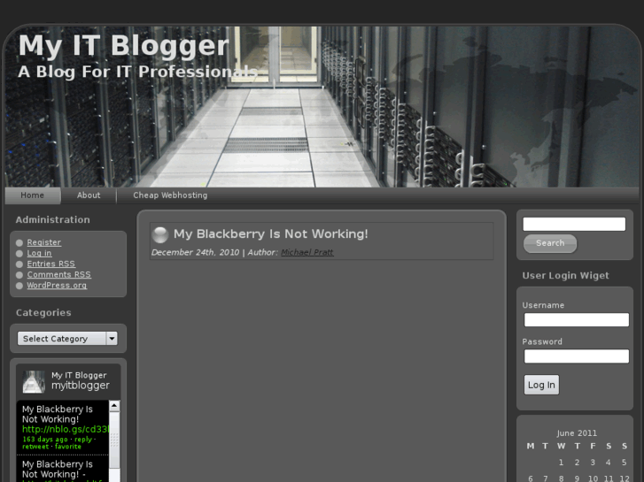Screen dimensions: 644x482
Task: Click the Log In button
Action: click(x=541, y=385)
